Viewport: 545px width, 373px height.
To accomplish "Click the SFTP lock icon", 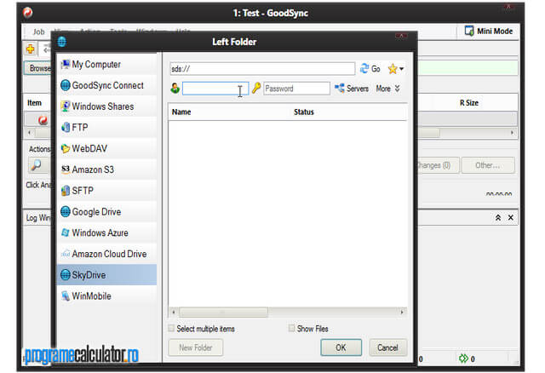I will click(66, 191).
